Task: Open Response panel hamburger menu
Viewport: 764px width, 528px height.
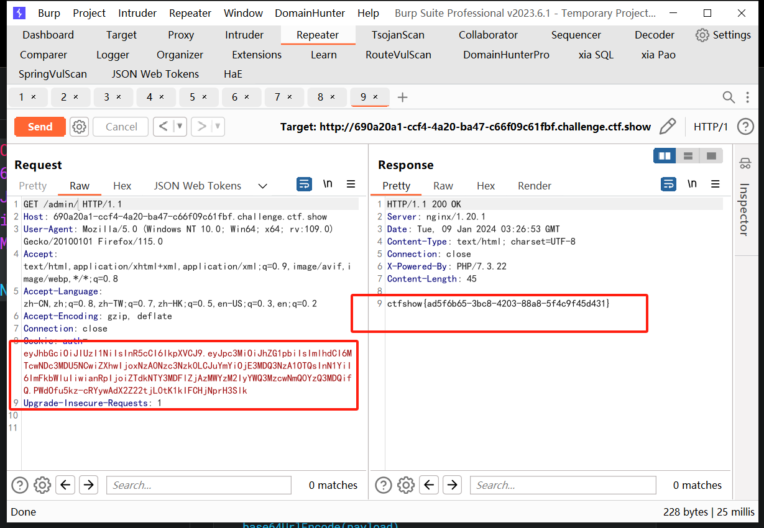Action: tap(716, 184)
